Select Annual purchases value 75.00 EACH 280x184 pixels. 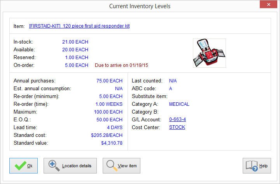pos(109,81)
